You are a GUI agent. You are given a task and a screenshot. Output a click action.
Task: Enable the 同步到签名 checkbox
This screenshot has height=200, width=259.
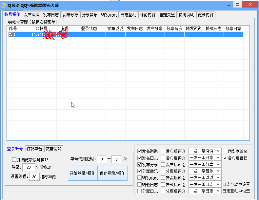pos(225,151)
